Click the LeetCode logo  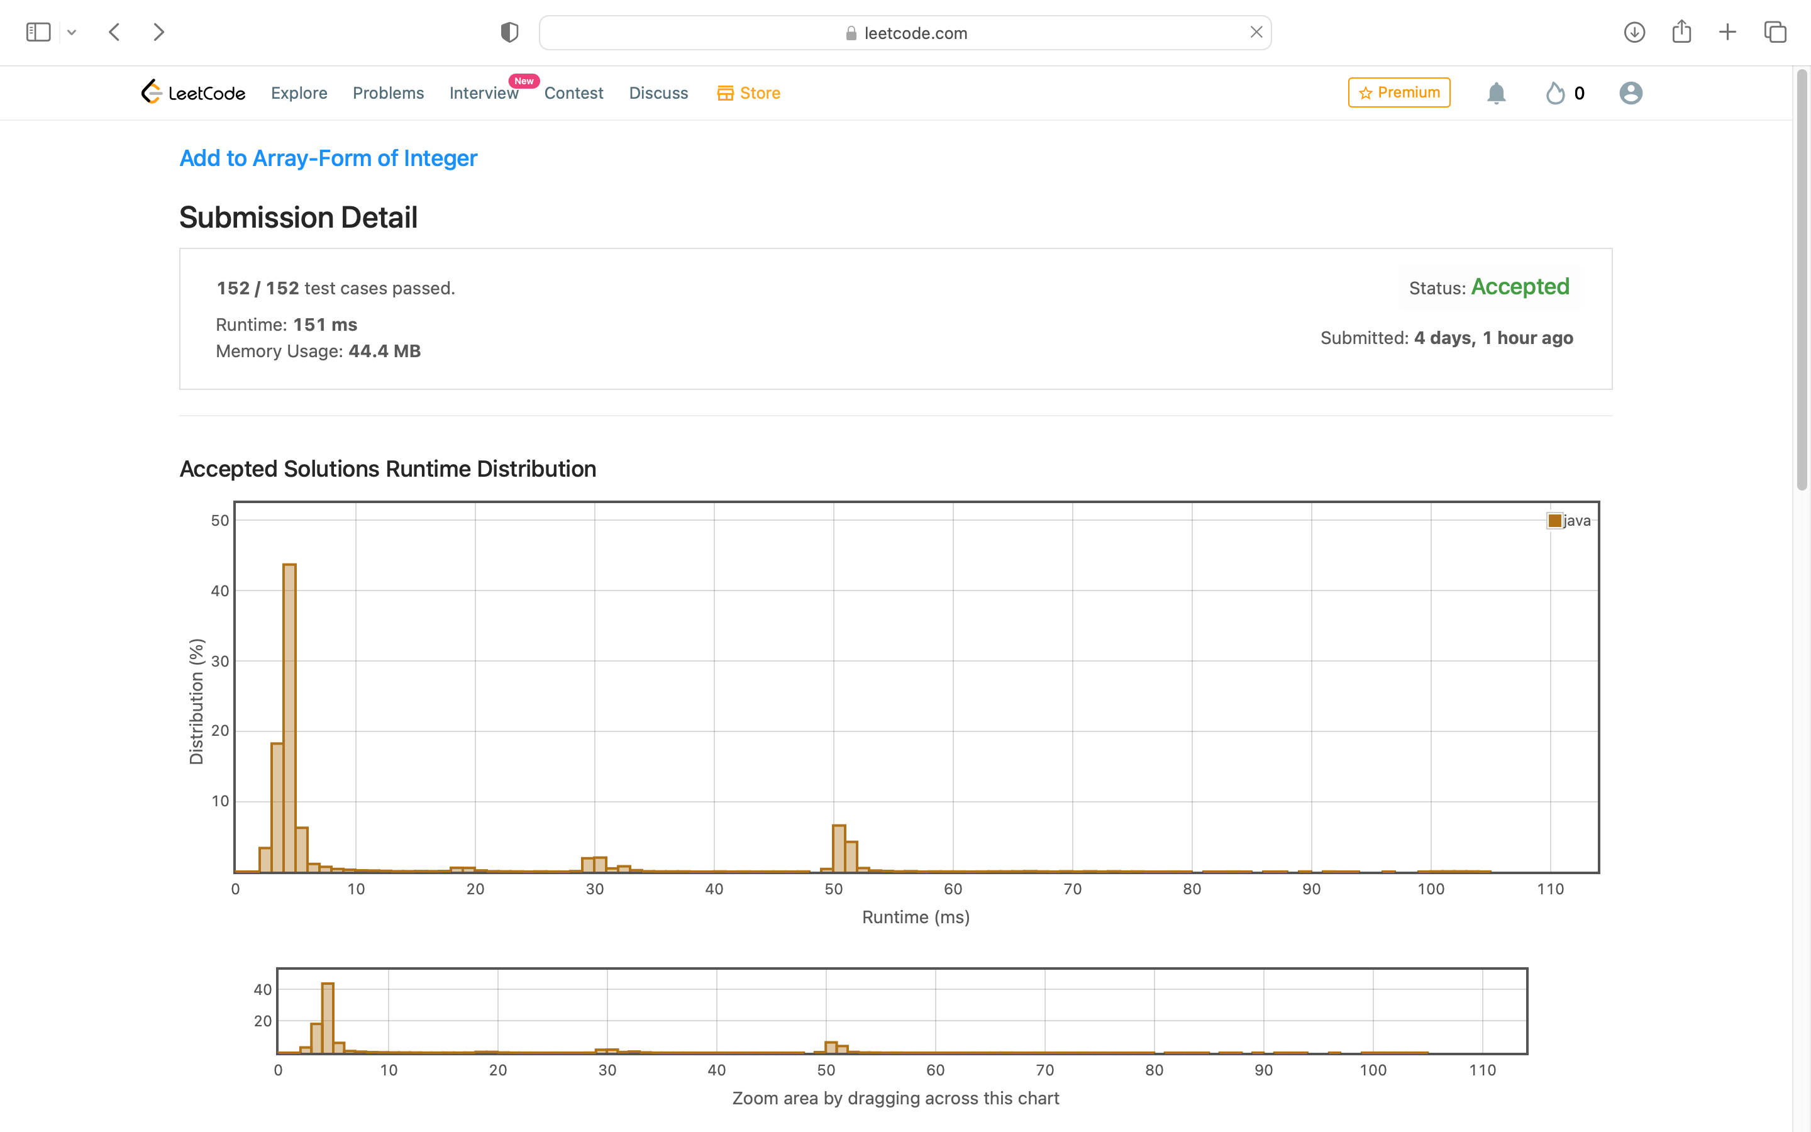tap(193, 93)
